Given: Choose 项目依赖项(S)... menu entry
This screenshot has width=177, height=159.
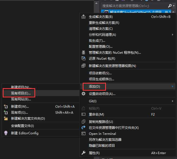Looking at the screenshot, I should 128,73.
